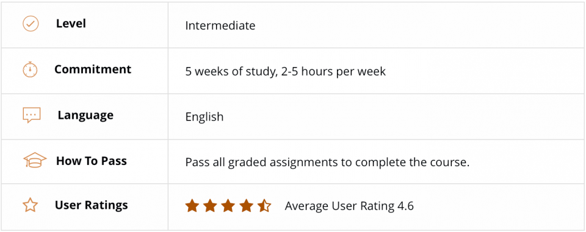The height and width of the screenshot is (232, 586).
Task: Click the 5 weeks of study text
Action: coord(230,71)
